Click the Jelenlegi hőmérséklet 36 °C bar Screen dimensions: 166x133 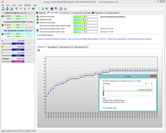click(85, 17)
